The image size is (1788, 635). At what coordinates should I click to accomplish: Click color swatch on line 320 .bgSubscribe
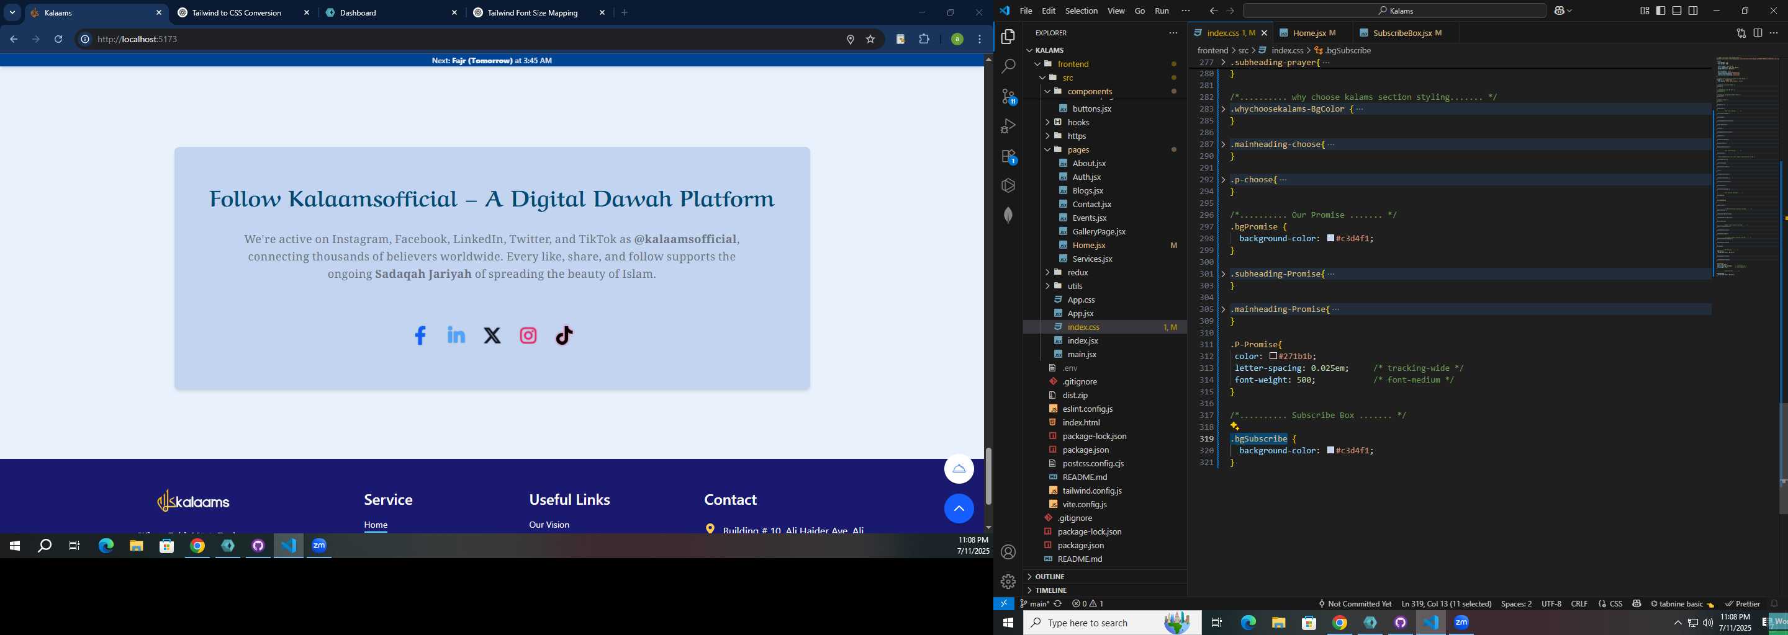tap(1330, 451)
